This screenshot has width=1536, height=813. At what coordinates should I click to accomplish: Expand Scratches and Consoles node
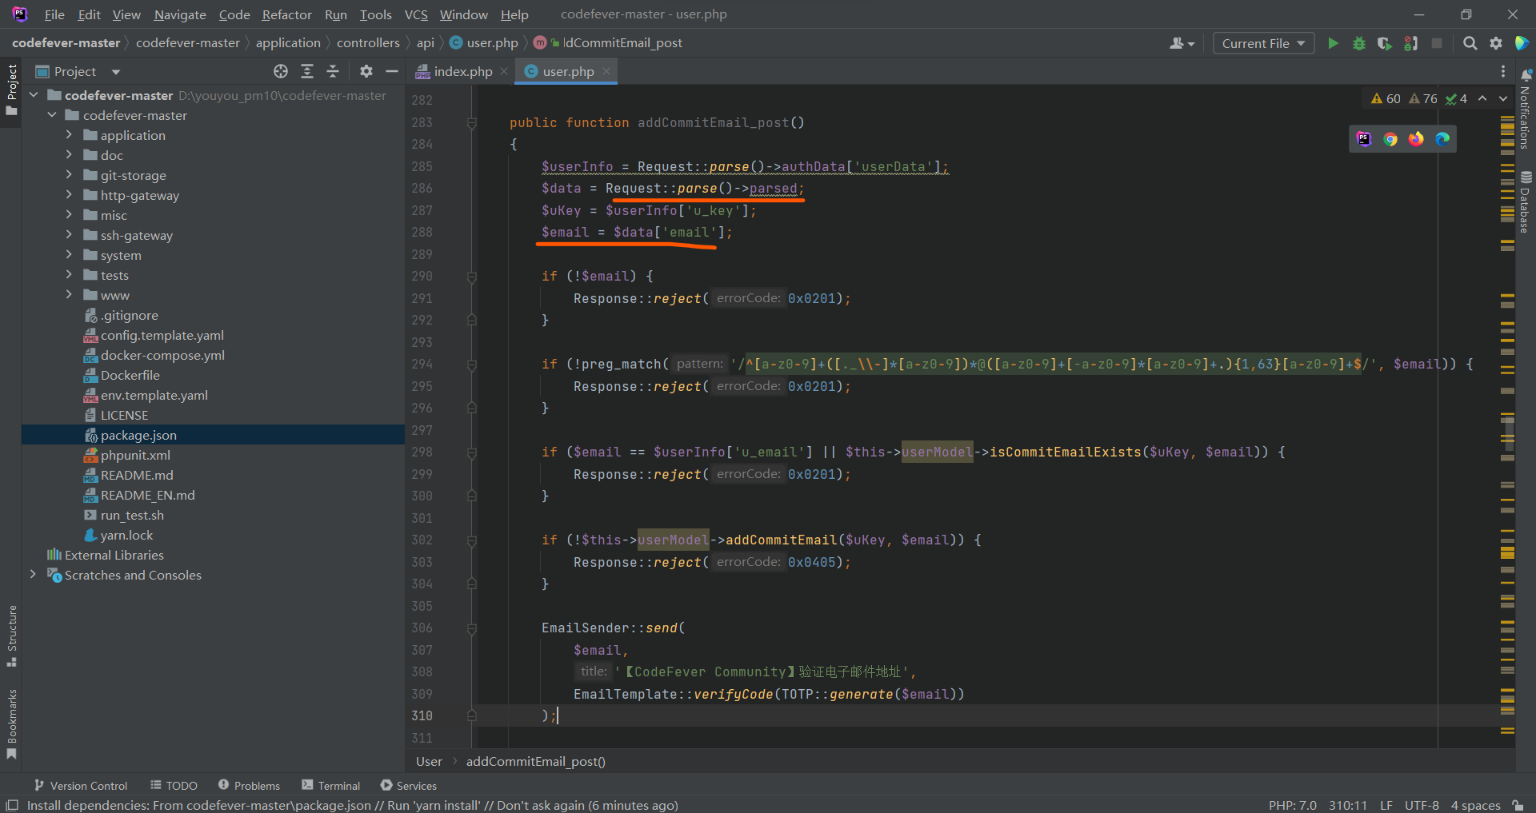33,575
